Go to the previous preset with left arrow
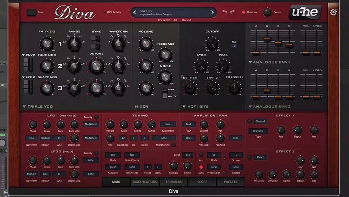The image size is (349, 197). pos(134,12)
